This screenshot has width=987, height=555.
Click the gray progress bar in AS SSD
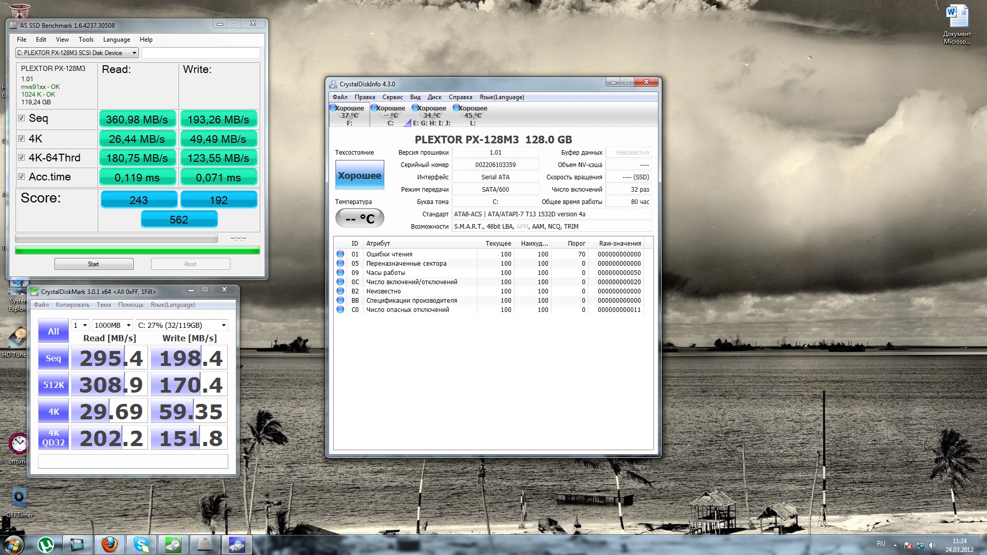[x=116, y=238]
